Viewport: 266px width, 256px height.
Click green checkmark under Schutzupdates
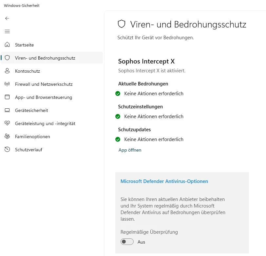tap(118, 139)
